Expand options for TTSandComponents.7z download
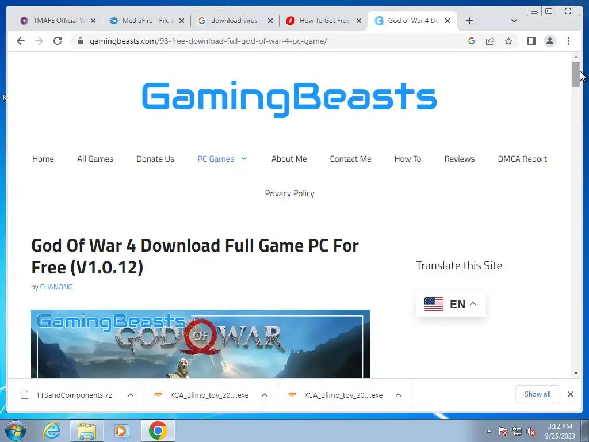 (x=131, y=395)
